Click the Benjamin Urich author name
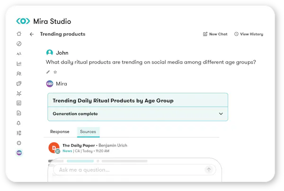This screenshot has width=284, height=191. 113,146
